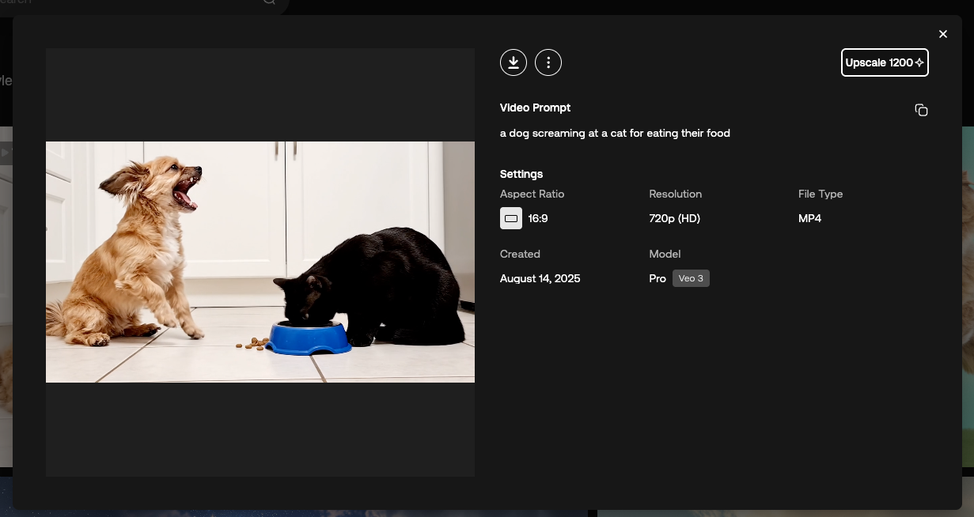
Task: Click the Settings section heading
Action: pos(521,174)
